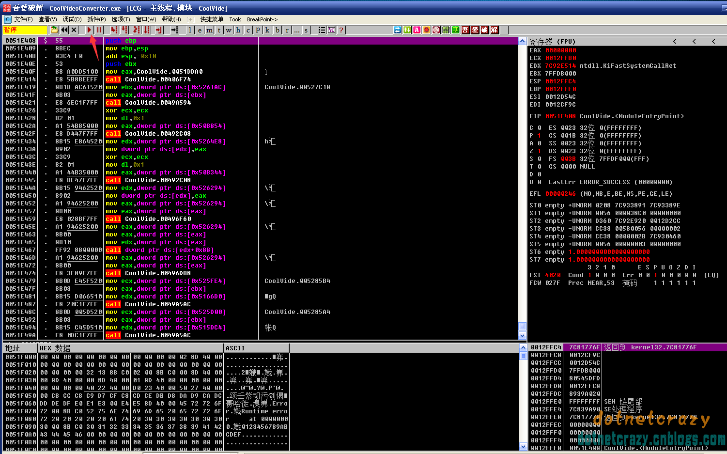Image resolution: width=727 pixels, height=454 pixels.
Task: Open Run trace with '...' button
Action: pos(296,30)
